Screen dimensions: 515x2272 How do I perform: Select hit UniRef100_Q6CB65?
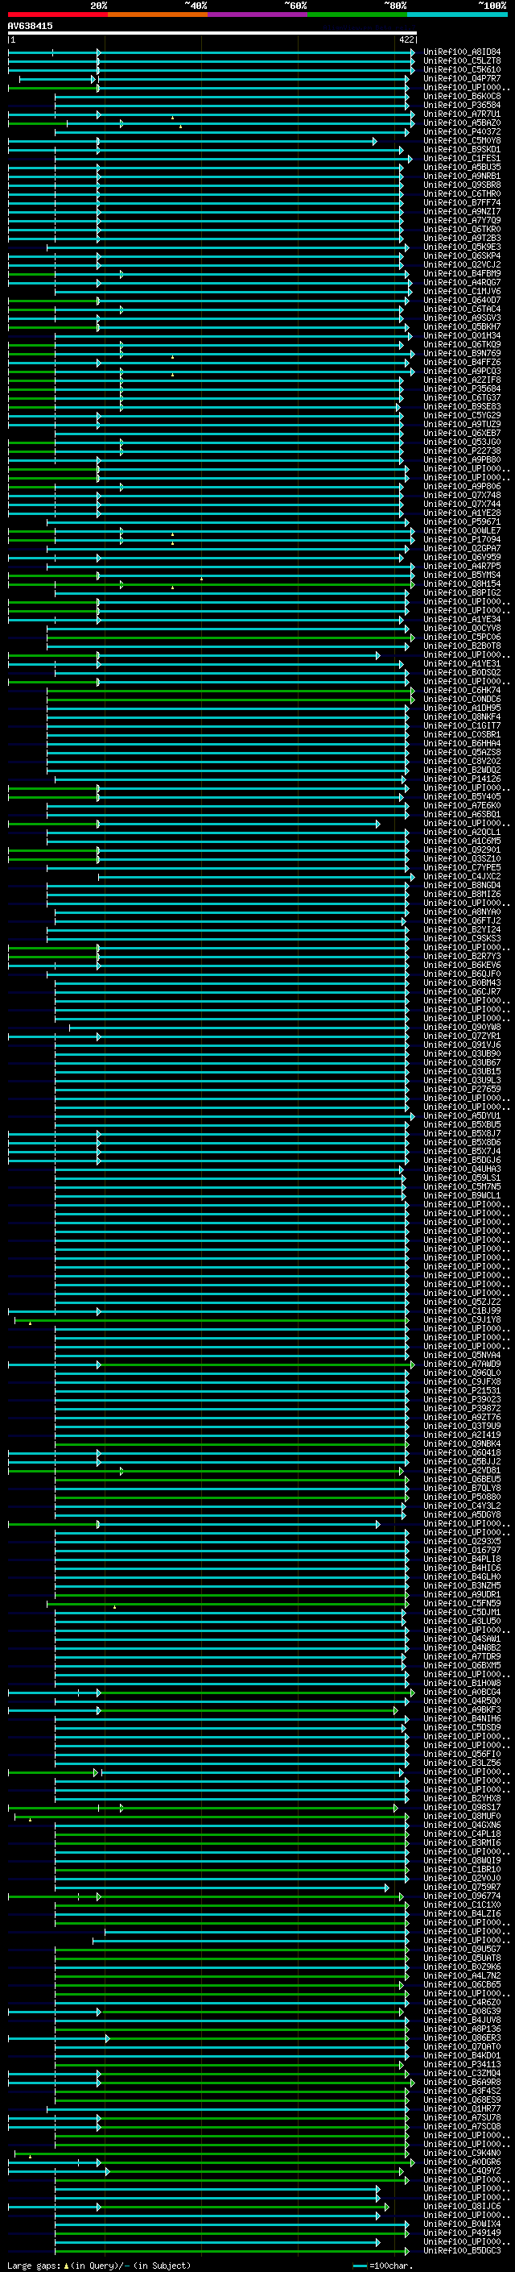point(461,1984)
